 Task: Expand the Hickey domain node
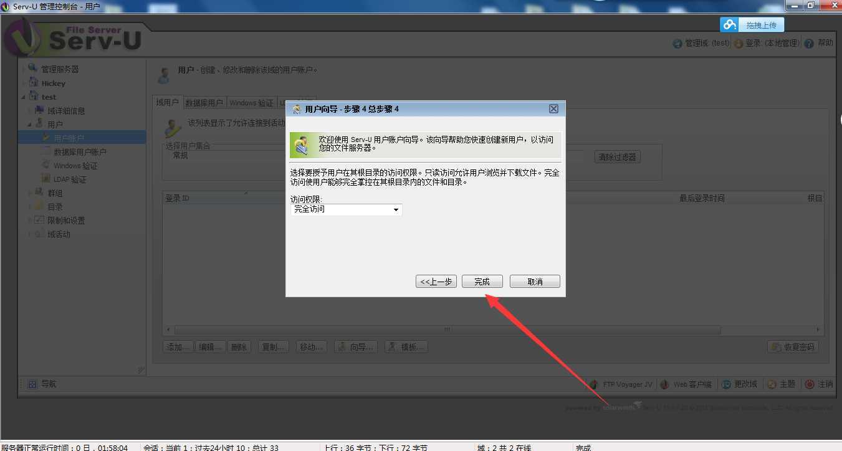click(24, 83)
